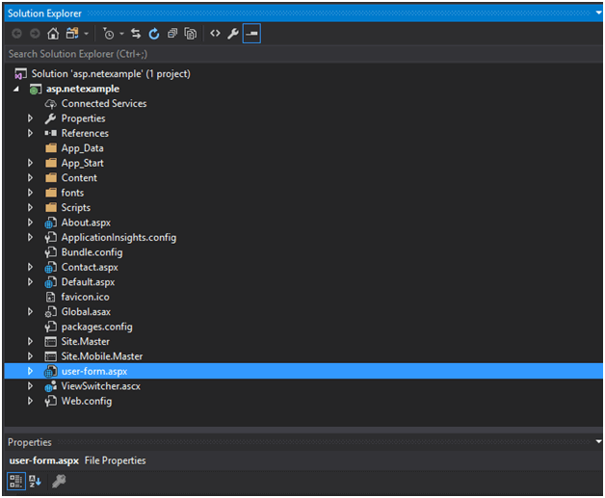Select the Web.config file

(x=86, y=401)
